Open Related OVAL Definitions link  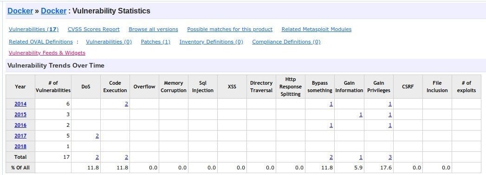coord(40,42)
